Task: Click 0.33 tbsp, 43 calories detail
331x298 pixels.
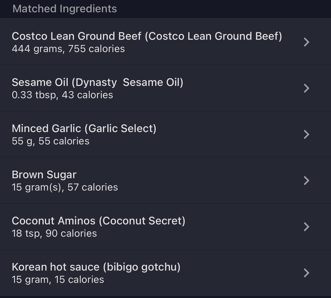Action: click(x=62, y=95)
